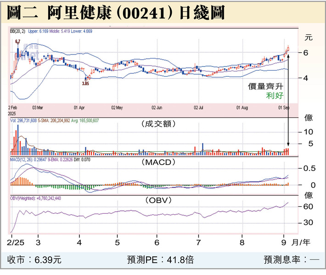Viewport: 326px width, 275px height.
Task: Click the 01 Apr date label
Action: pyautogui.click(x=79, y=108)
